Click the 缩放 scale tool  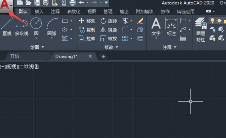(x=108, y=39)
